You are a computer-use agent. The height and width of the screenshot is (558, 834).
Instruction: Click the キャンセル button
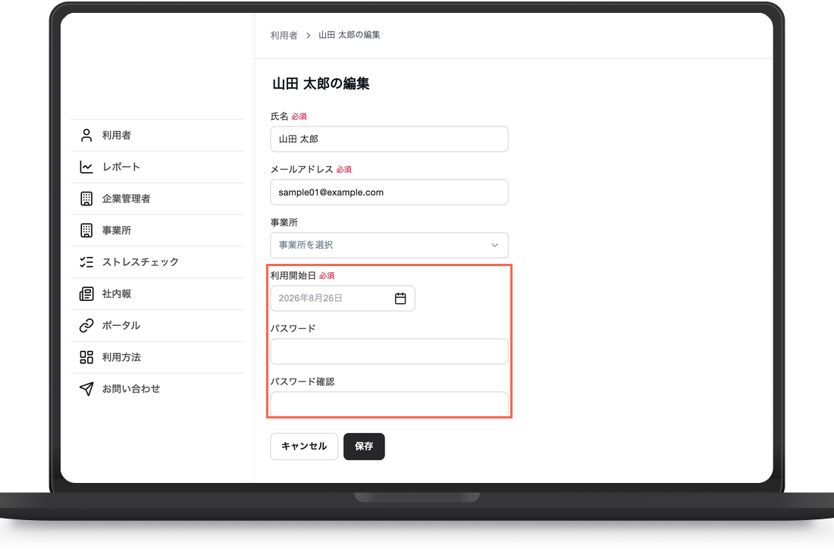point(304,447)
